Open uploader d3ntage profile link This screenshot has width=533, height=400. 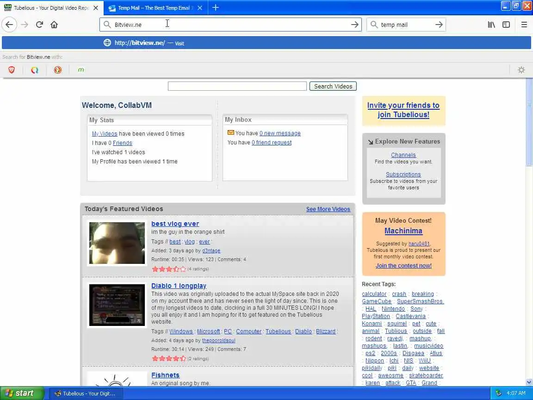click(x=211, y=250)
